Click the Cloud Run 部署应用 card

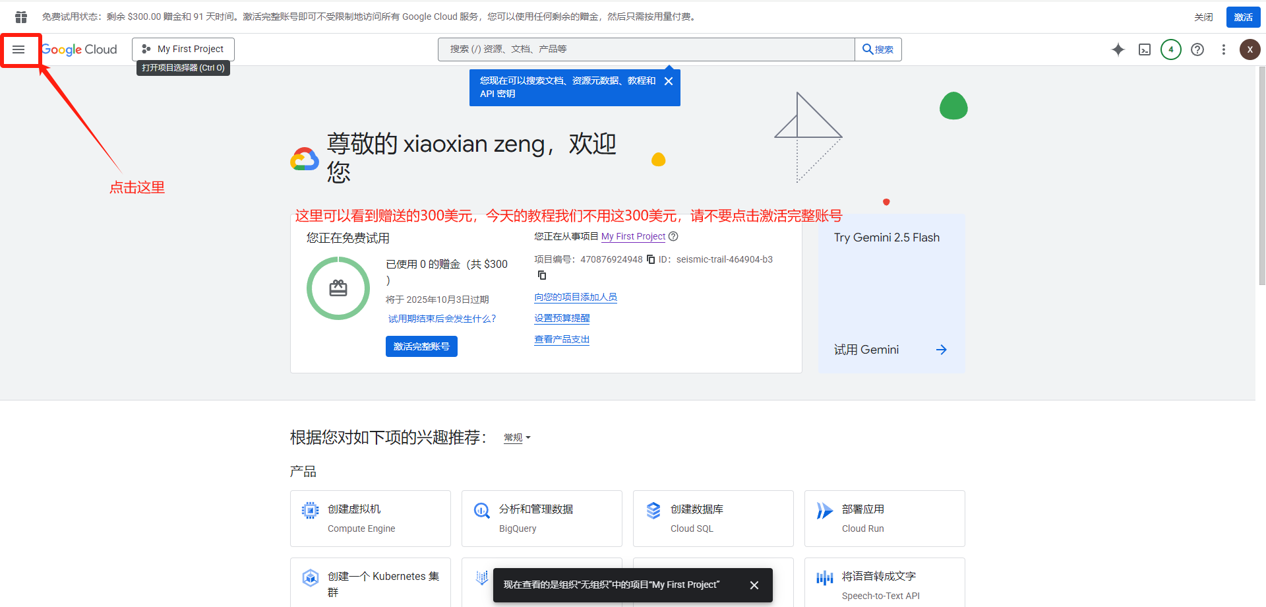(885, 519)
